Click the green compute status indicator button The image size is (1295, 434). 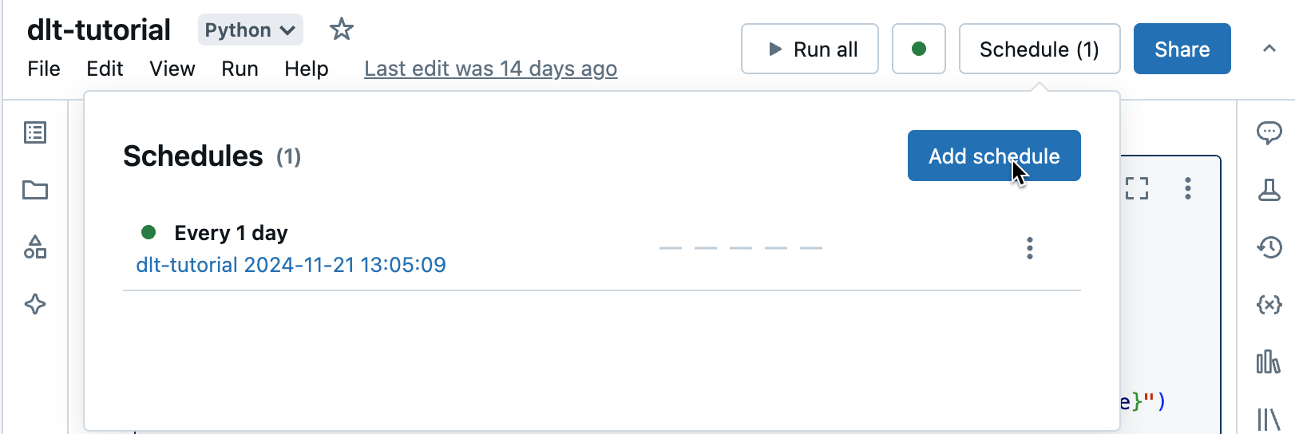tap(918, 49)
